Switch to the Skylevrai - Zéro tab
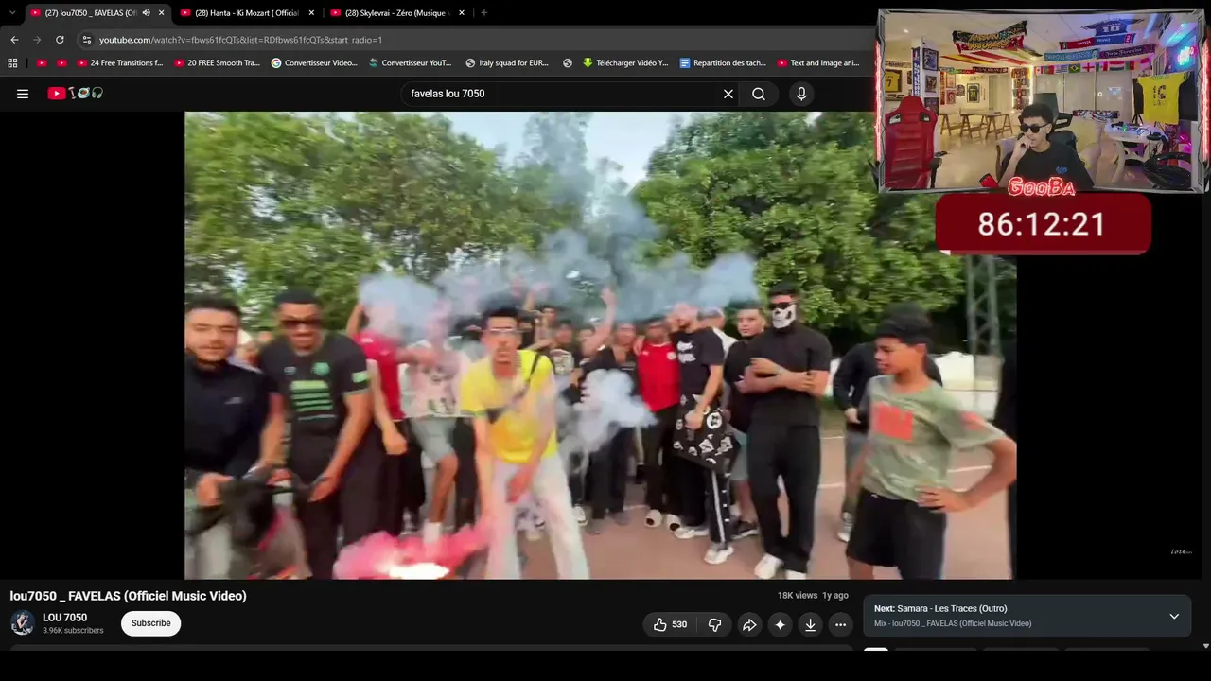The image size is (1211, 681). 396,13
